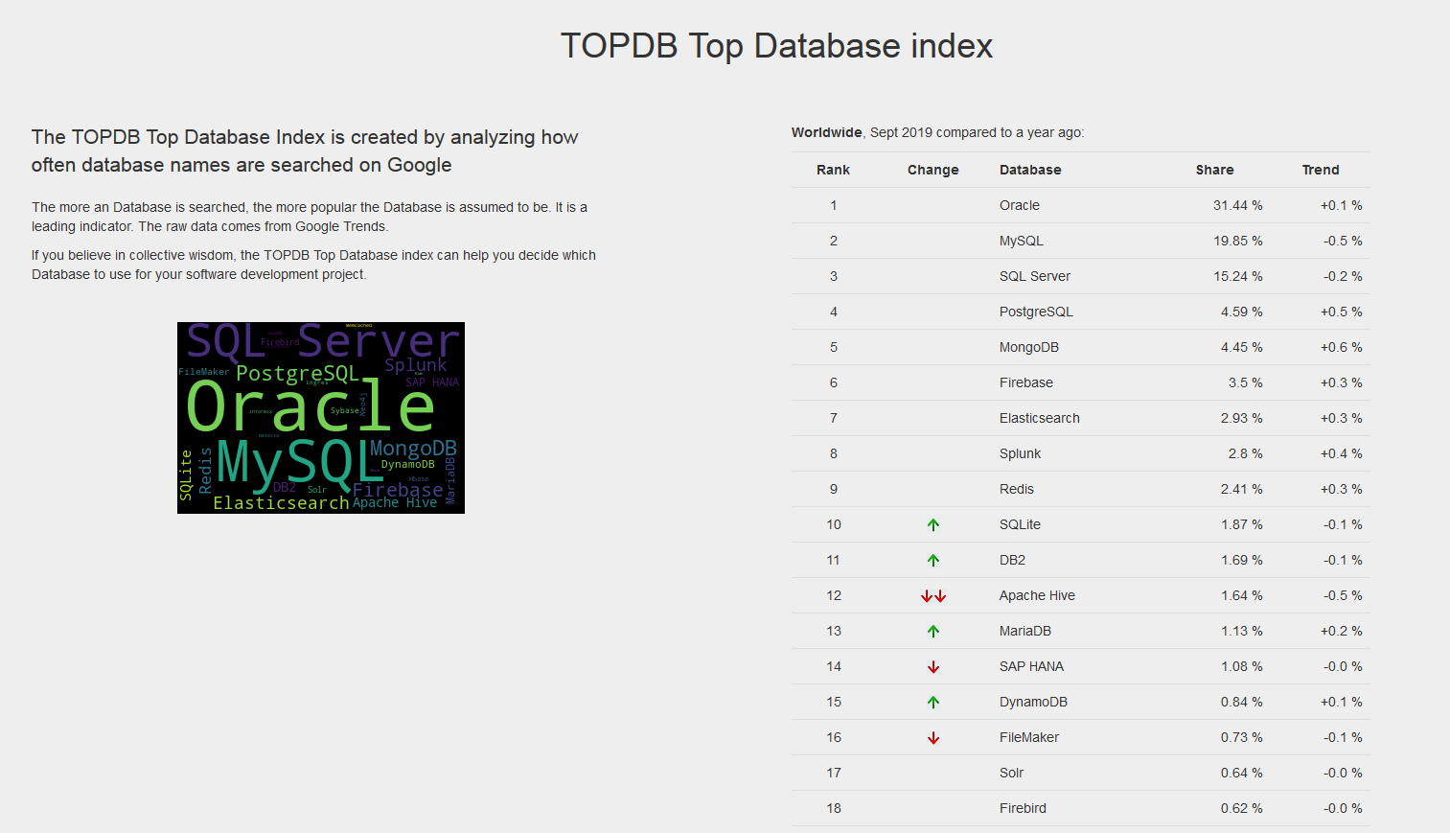Select Oracle in the Database column
This screenshot has height=833, width=1450.
tap(1020, 205)
